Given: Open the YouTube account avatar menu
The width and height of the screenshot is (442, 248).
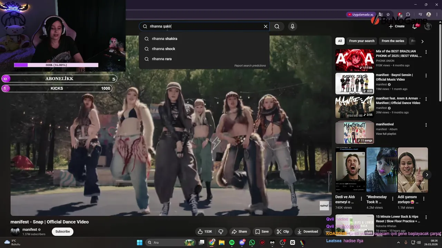Looking at the screenshot, I should coord(428,27).
